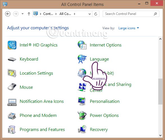Open the Internet Options link
165x140 pixels.
106,45
